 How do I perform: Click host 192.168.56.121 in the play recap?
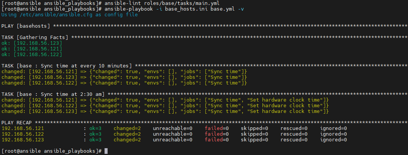[23, 128]
